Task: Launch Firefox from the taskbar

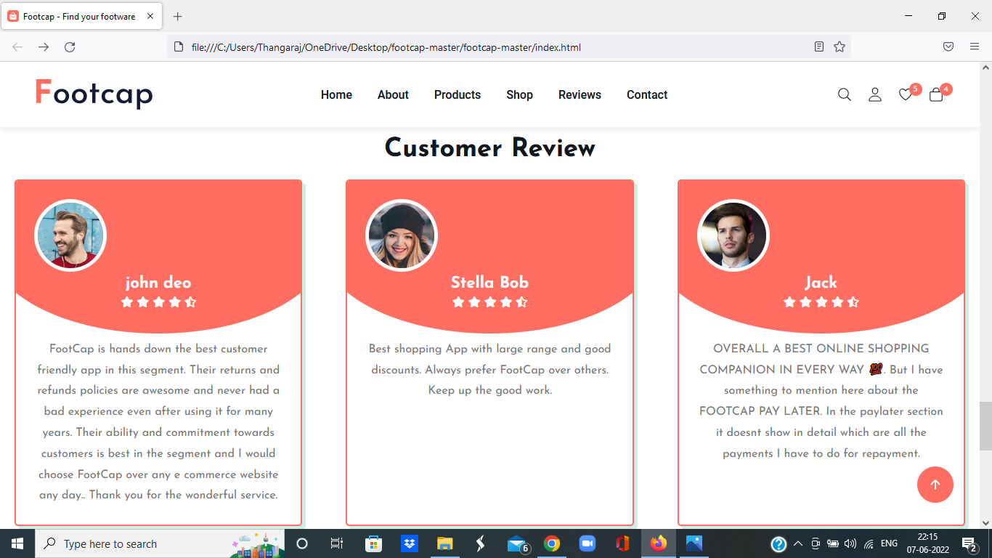Action: [x=658, y=543]
